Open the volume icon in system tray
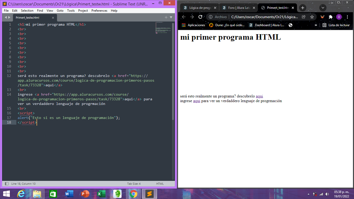Screen dimensions: 354x199 tap(327, 194)
